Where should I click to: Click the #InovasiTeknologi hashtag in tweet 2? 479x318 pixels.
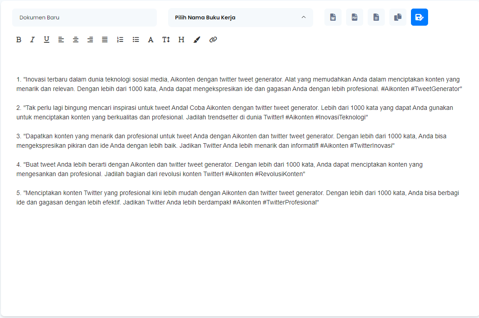(x=340, y=117)
